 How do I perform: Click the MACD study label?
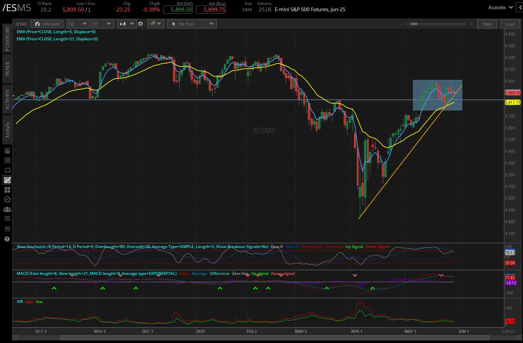(97, 274)
